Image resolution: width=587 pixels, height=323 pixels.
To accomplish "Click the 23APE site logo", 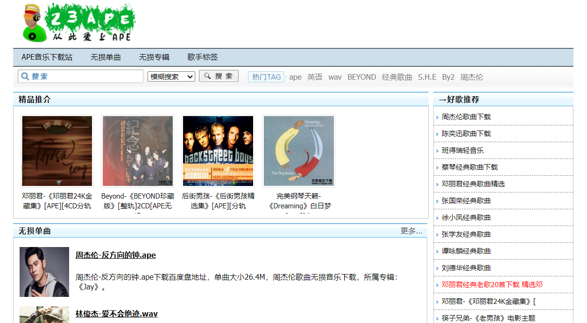I will (x=78, y=23).
